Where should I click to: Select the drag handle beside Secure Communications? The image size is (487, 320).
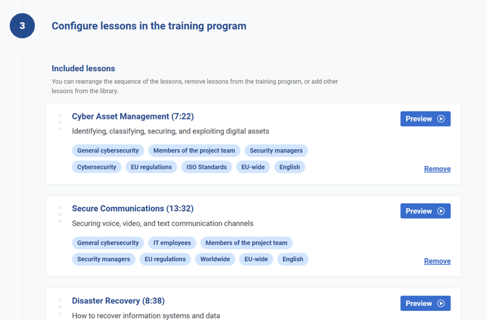(x=60, y=214)
